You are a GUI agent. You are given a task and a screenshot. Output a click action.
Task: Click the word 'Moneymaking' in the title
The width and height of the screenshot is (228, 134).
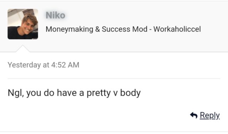69,29
